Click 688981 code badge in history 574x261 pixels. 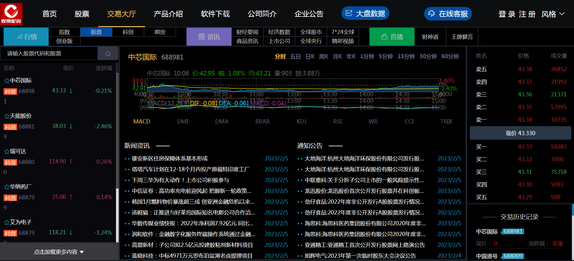tap(513, 232)
